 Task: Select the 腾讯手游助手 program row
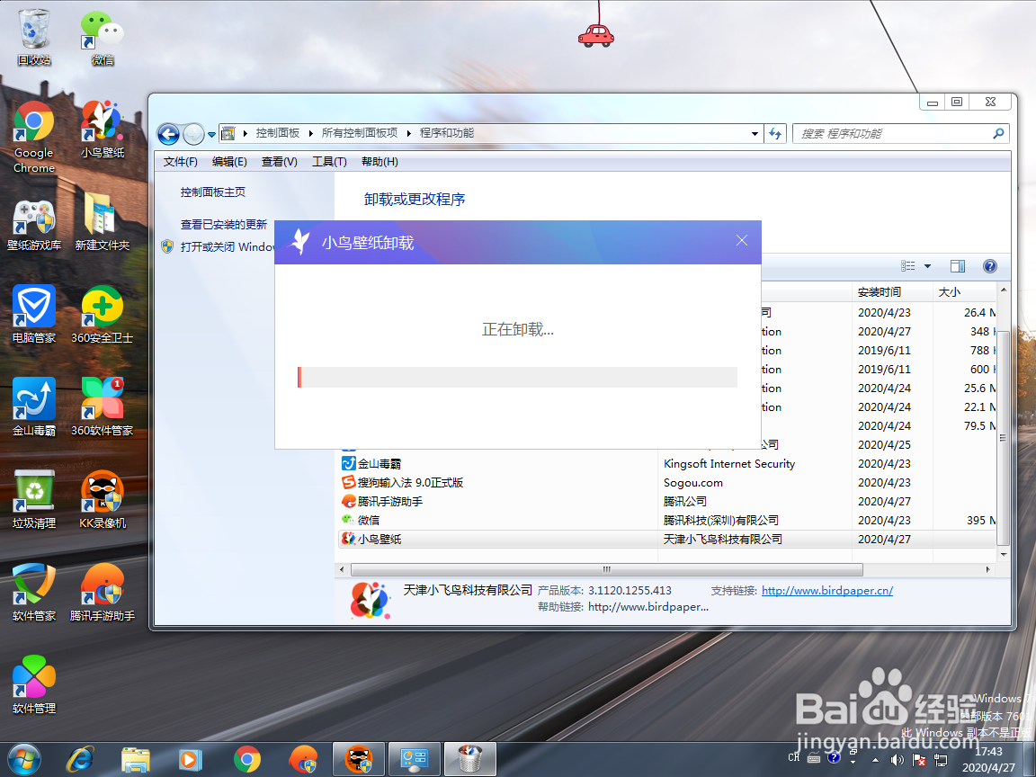[x=667, y=502]
